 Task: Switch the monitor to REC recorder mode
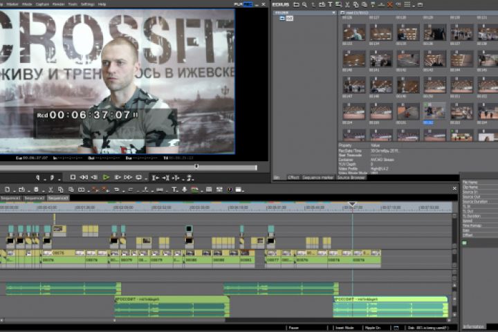[248, 4]
